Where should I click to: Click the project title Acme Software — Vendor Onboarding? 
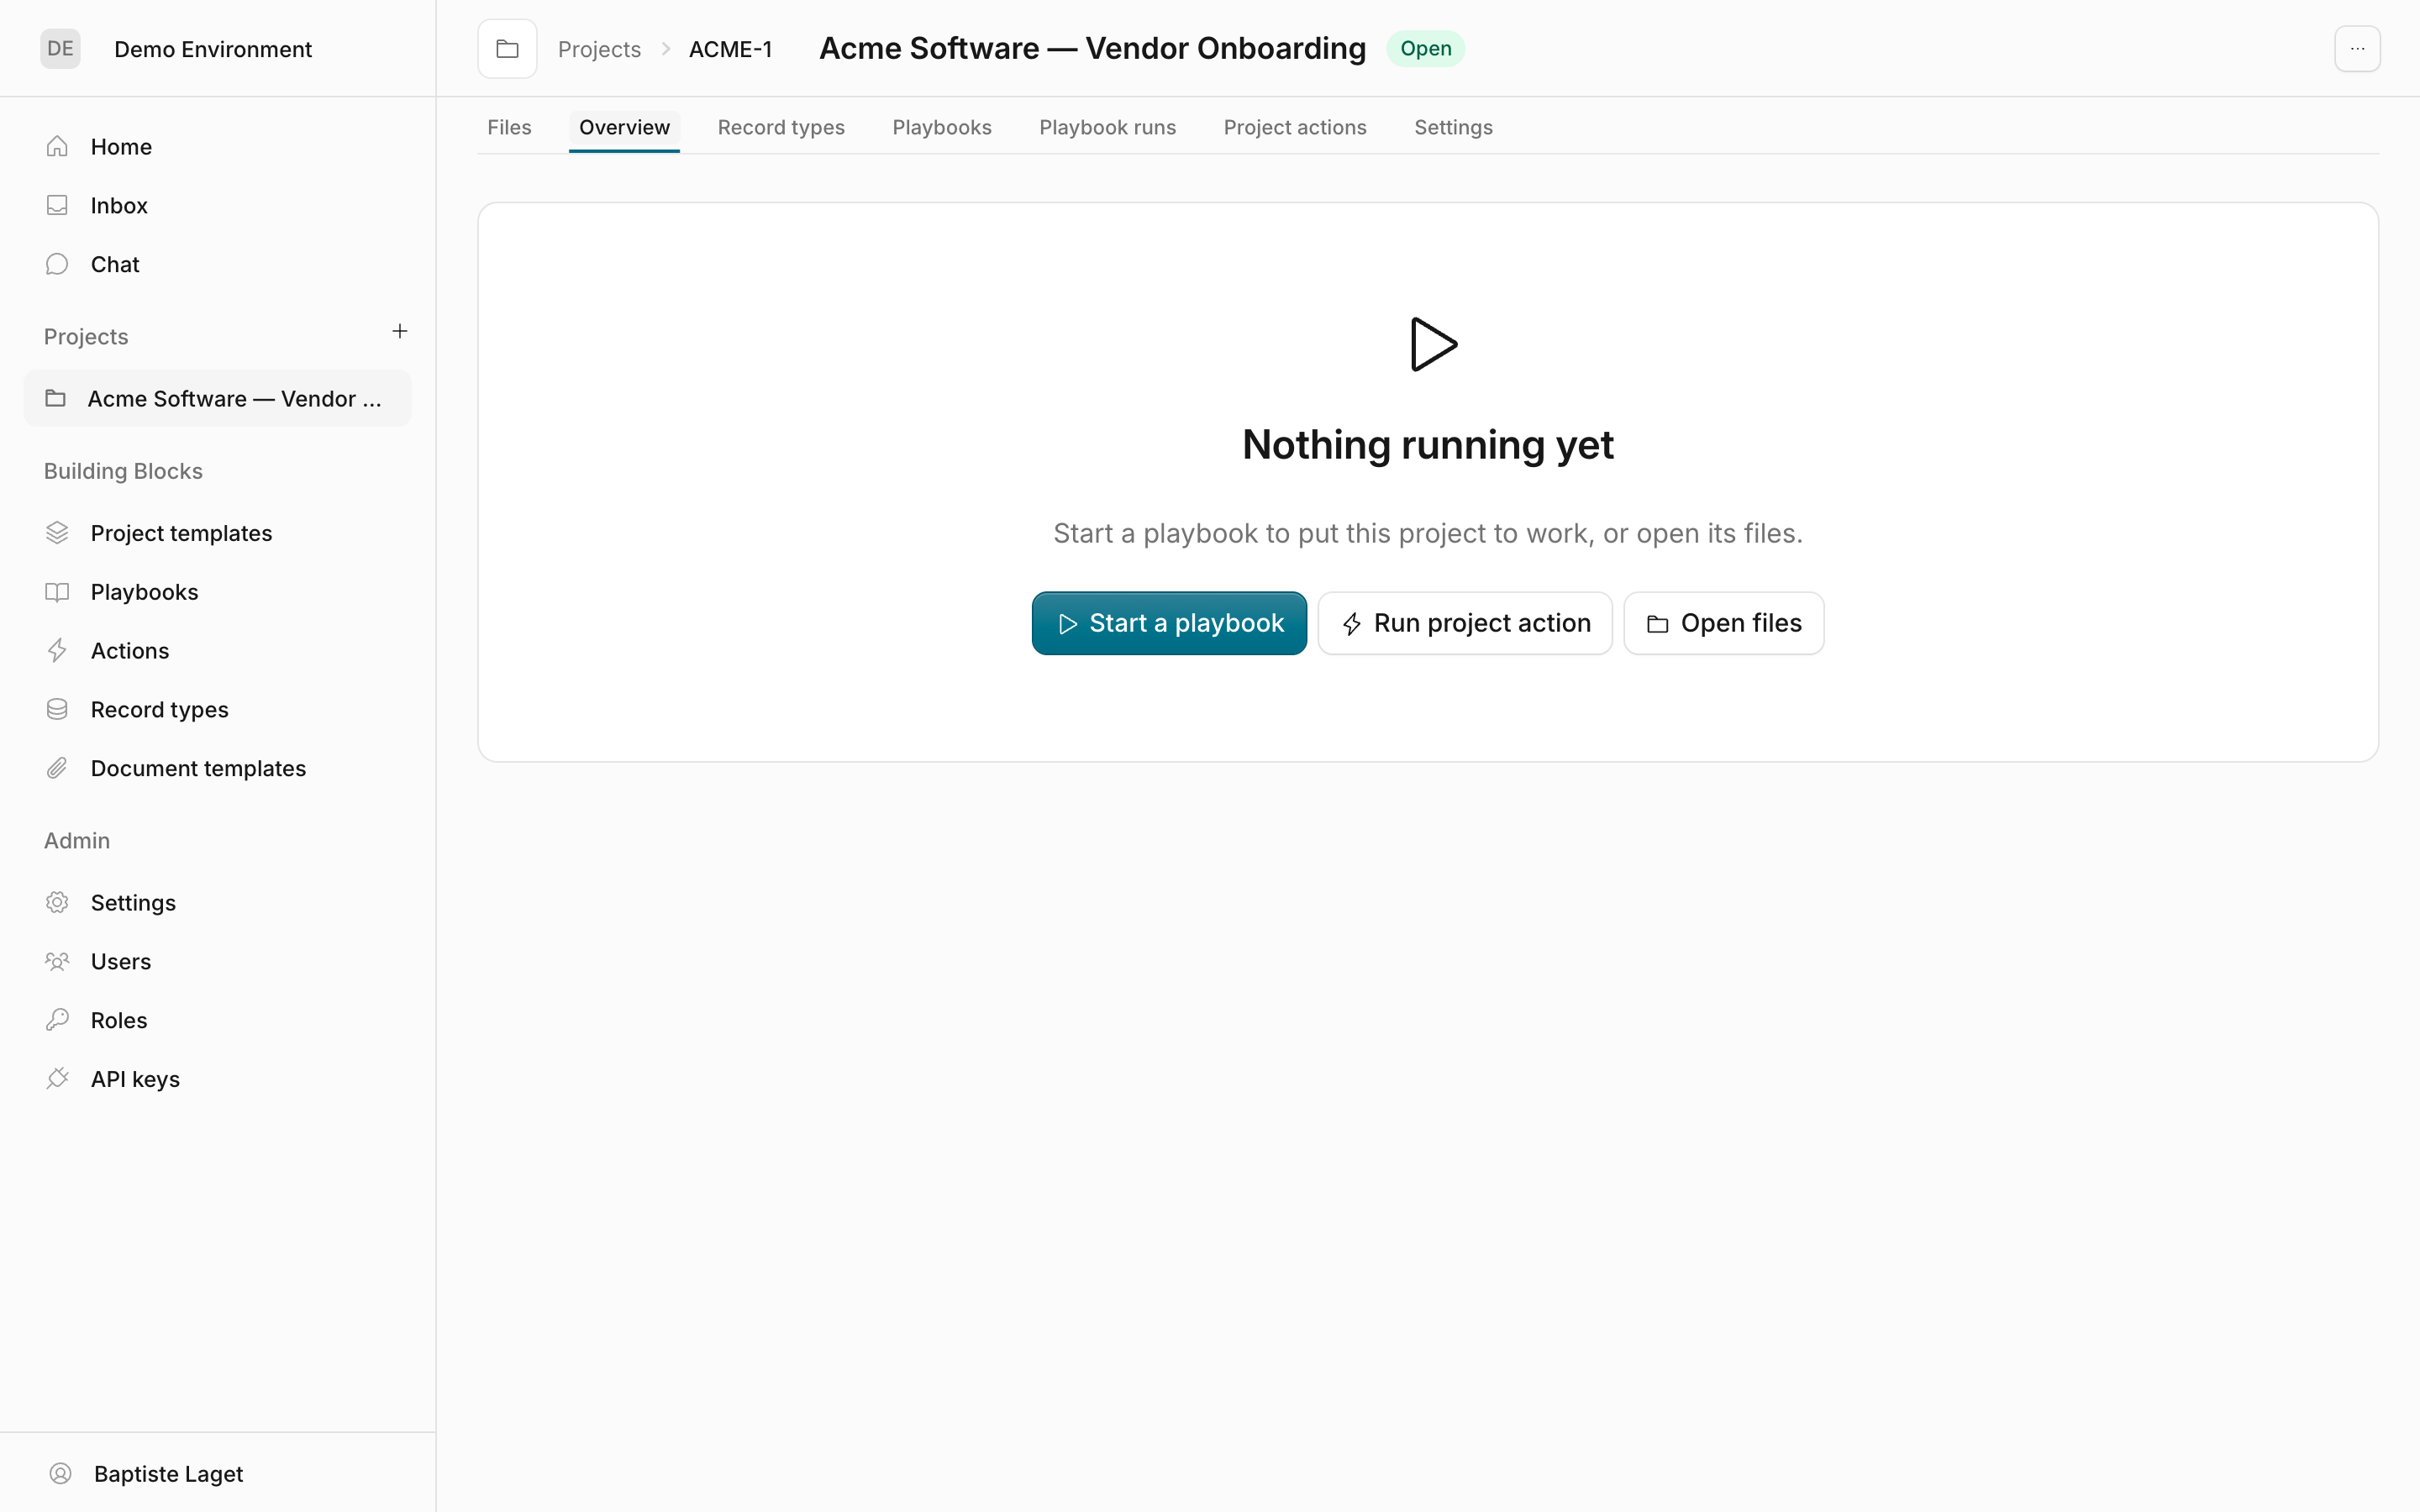point(1092,48)
